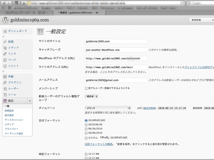Screen dimensions: 214x160
Task: Open パーマリンク設定 submenu item
Action: coord(14,134)
